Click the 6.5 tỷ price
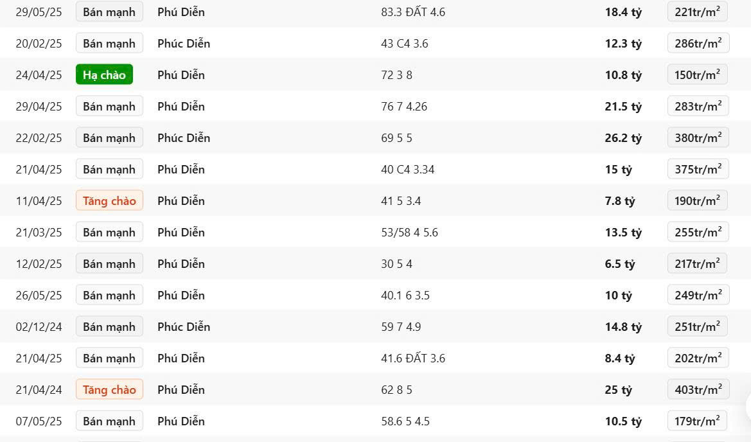This screenshot has width=751, height=442. (x=620, y=264)
